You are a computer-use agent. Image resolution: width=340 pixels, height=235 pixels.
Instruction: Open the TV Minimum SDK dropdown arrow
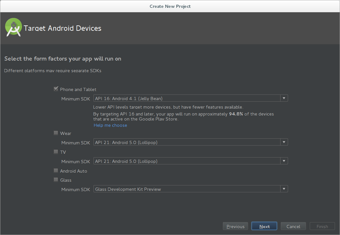(x=284, y=161)
